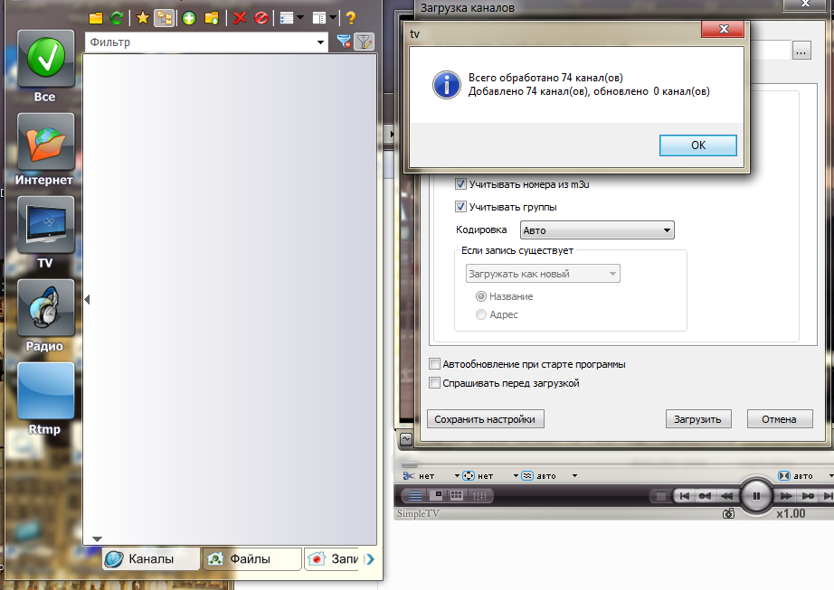Click the clear filter funnel icon
Screen dimensions: 834x590
tap(344, 42)
